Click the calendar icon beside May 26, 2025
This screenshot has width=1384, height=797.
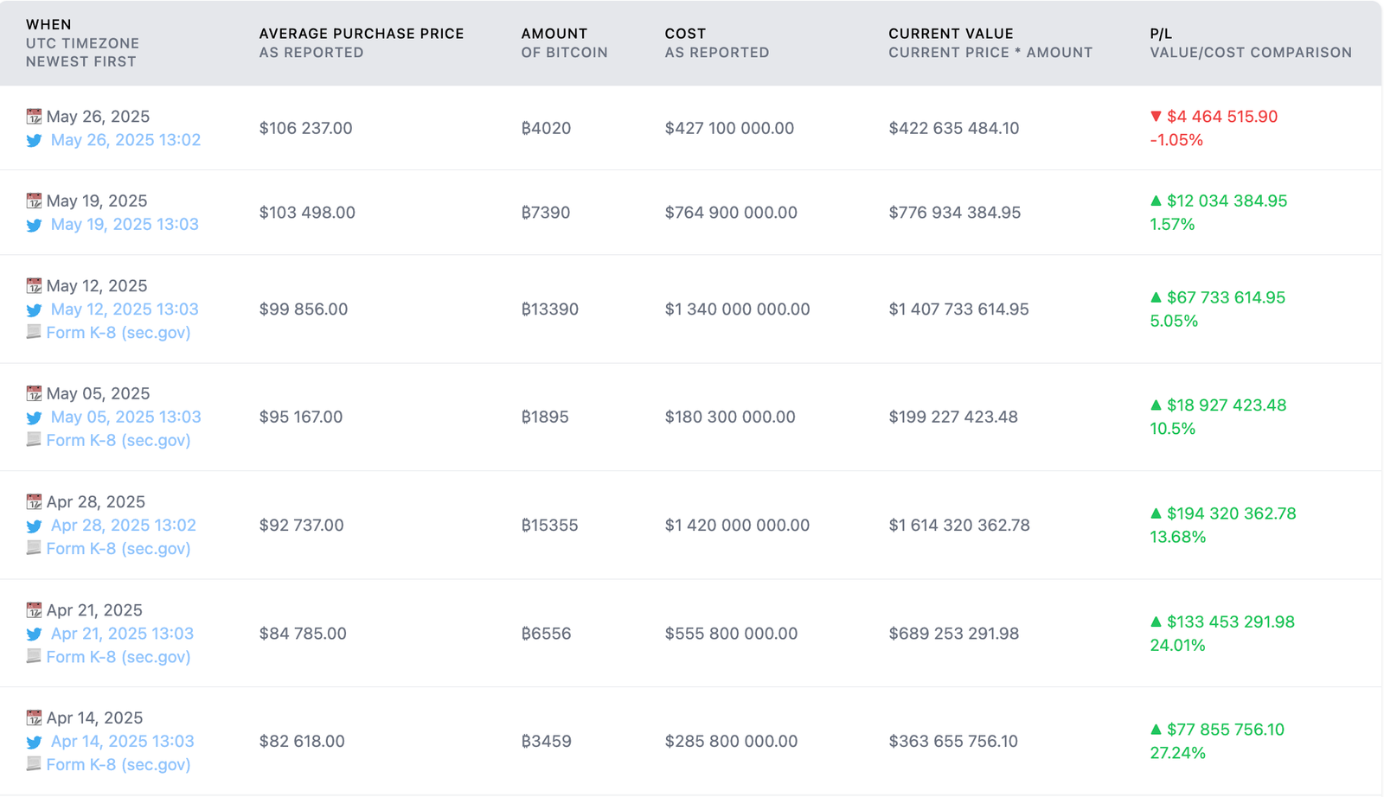point(34,115)
